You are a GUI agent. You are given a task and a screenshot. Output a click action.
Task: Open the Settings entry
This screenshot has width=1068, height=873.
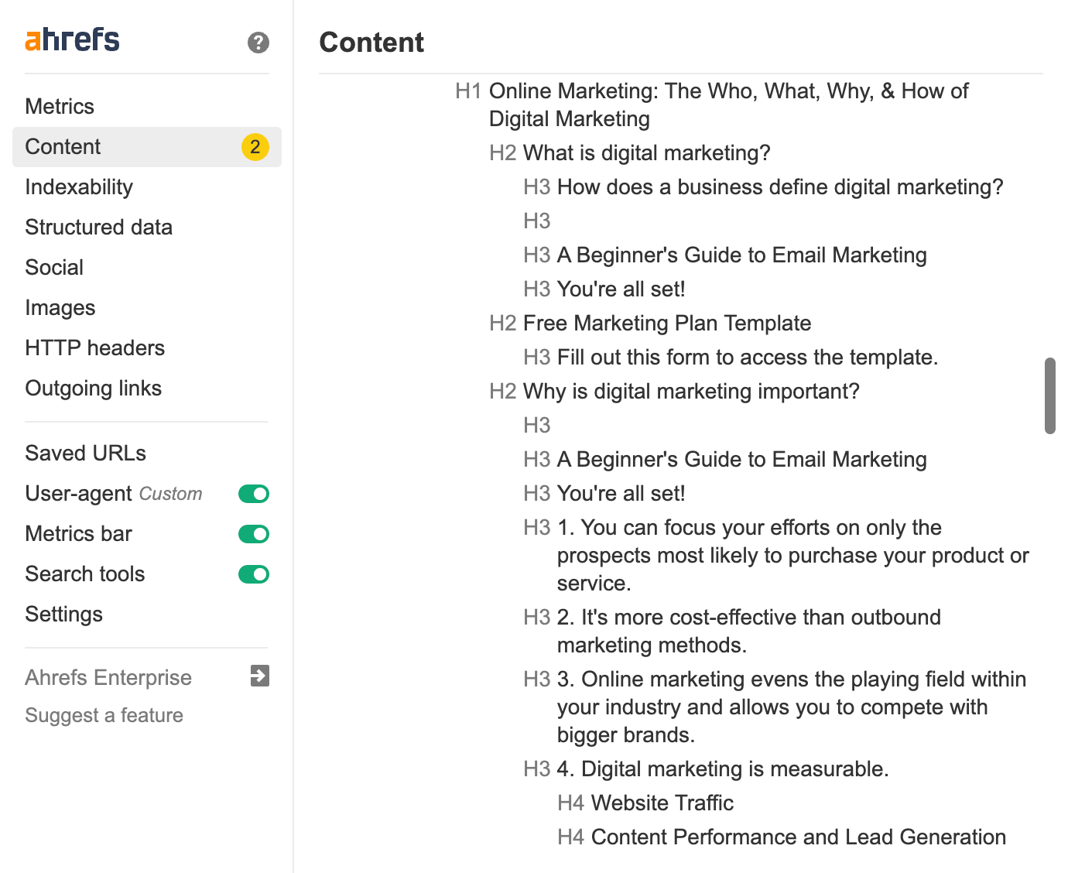coord(64,614)
